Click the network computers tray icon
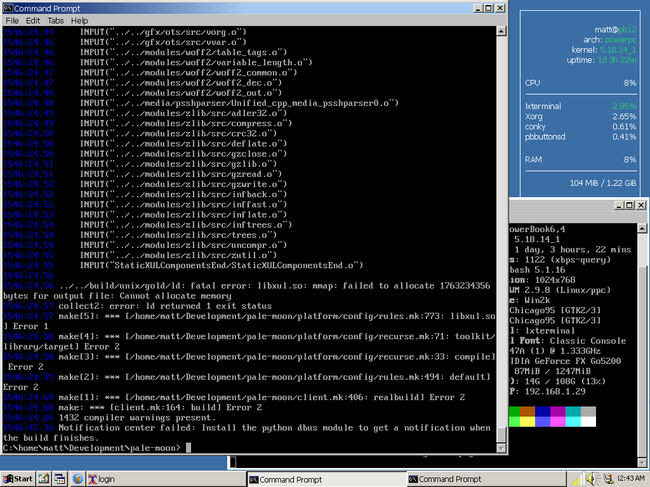This screenshot has width=650, height=487. pos(608,479)
